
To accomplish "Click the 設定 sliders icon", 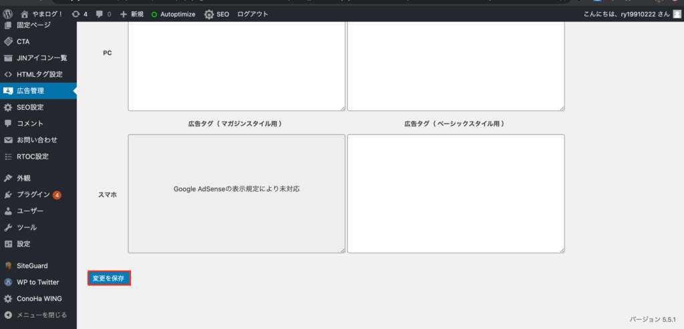I will (x=8, y=244).
